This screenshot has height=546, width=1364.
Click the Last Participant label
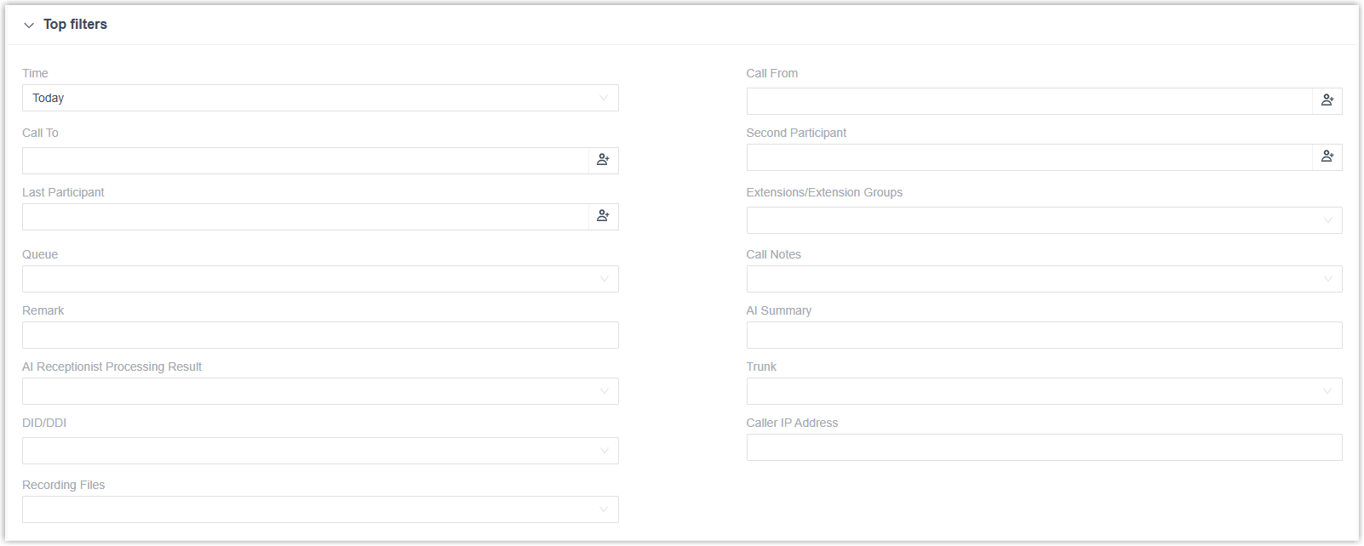click(63, 192)
